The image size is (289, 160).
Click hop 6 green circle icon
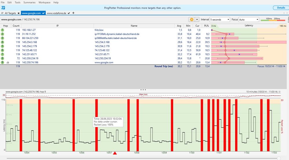click(x=2, y=50)
